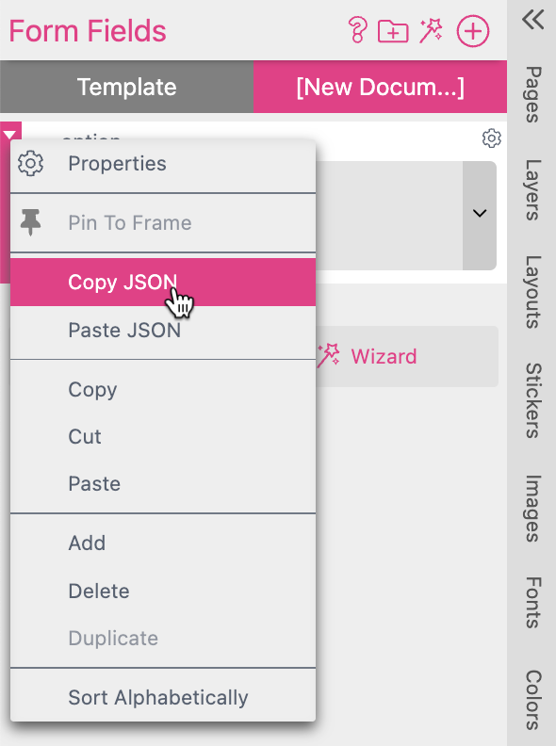The height and width of the screenshot is (746, 556).
Task: Click the pin icon beside Pin To Frame
Action: point(30,222)
